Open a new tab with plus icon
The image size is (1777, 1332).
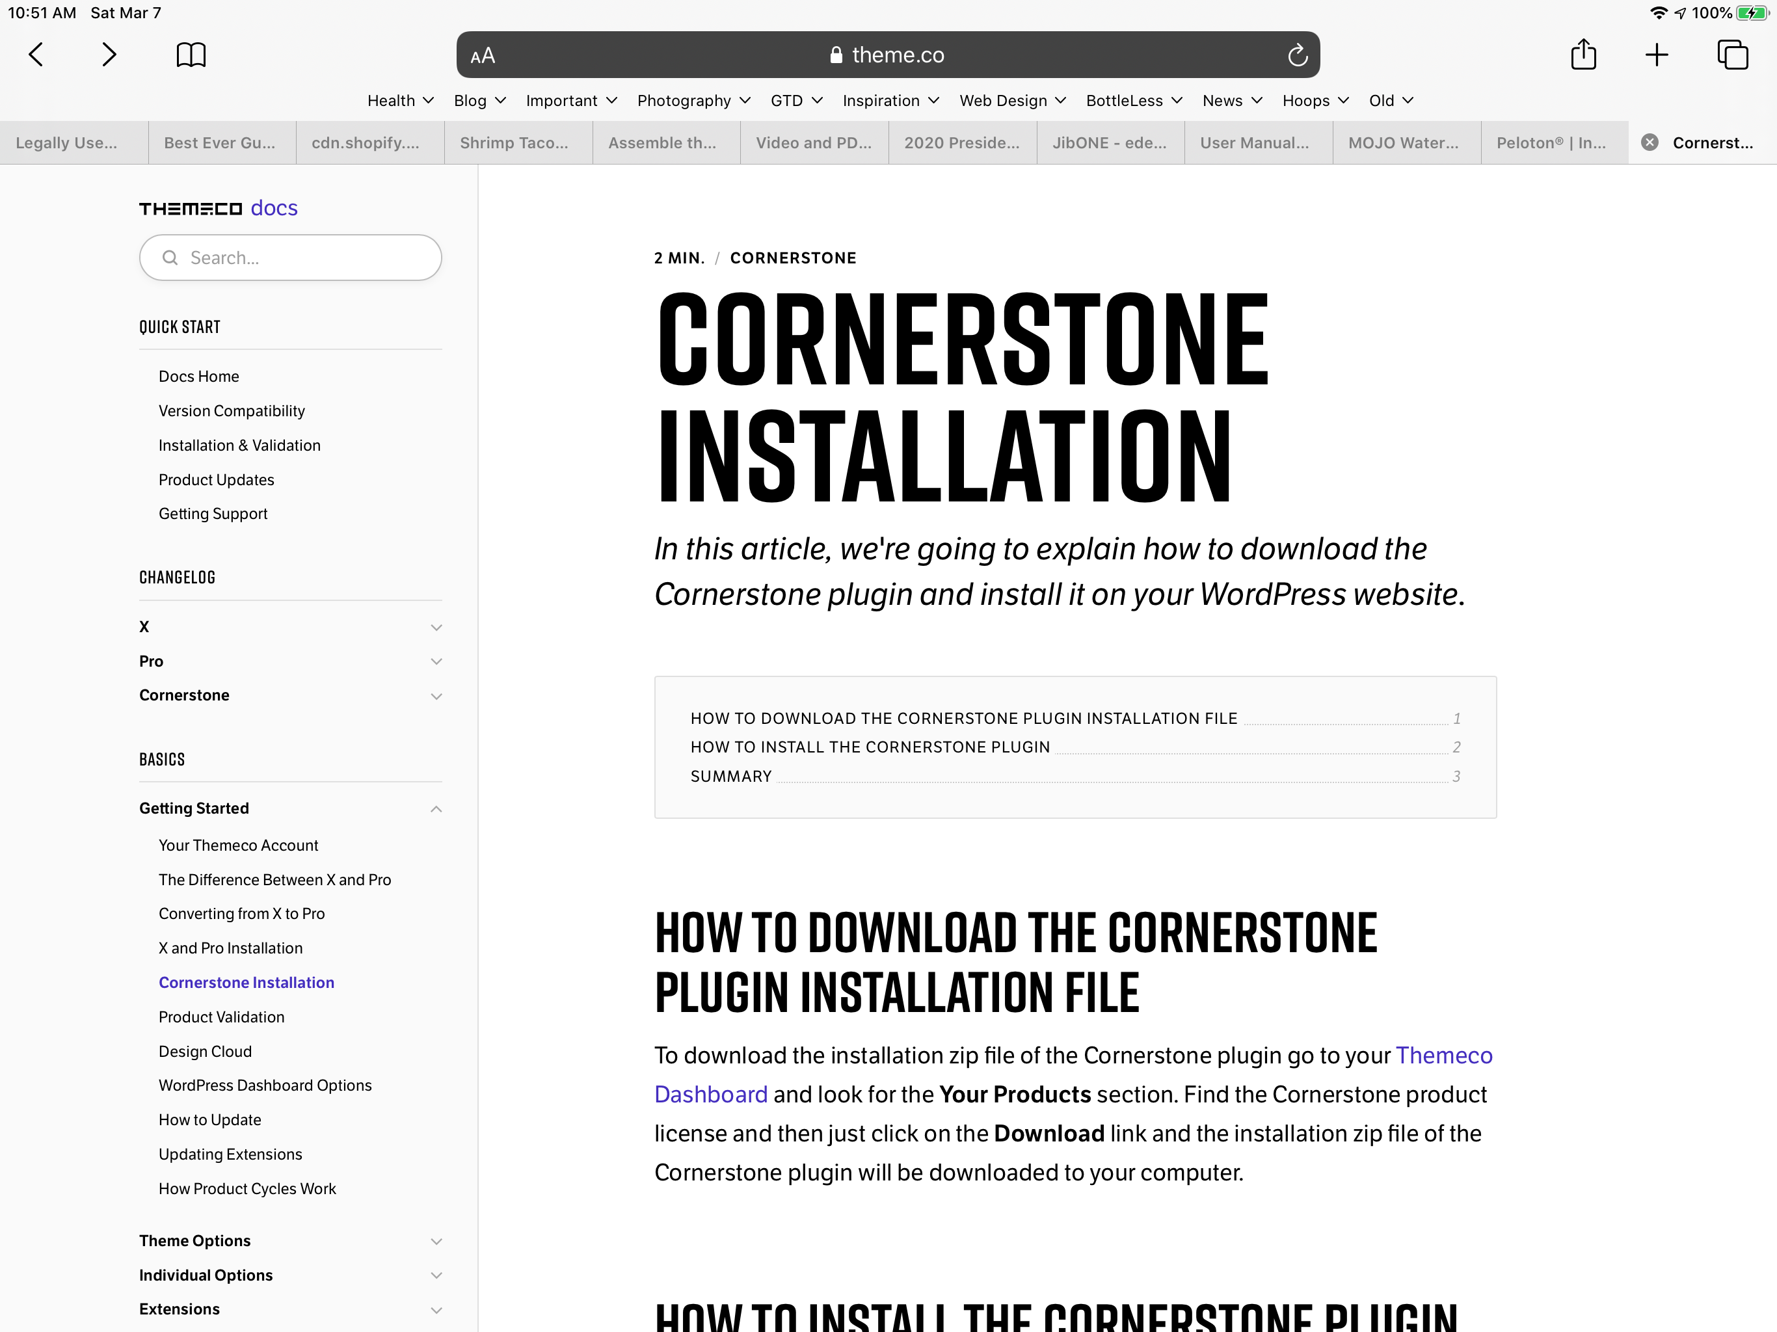pyautogui.click(x=1657, y=55)
